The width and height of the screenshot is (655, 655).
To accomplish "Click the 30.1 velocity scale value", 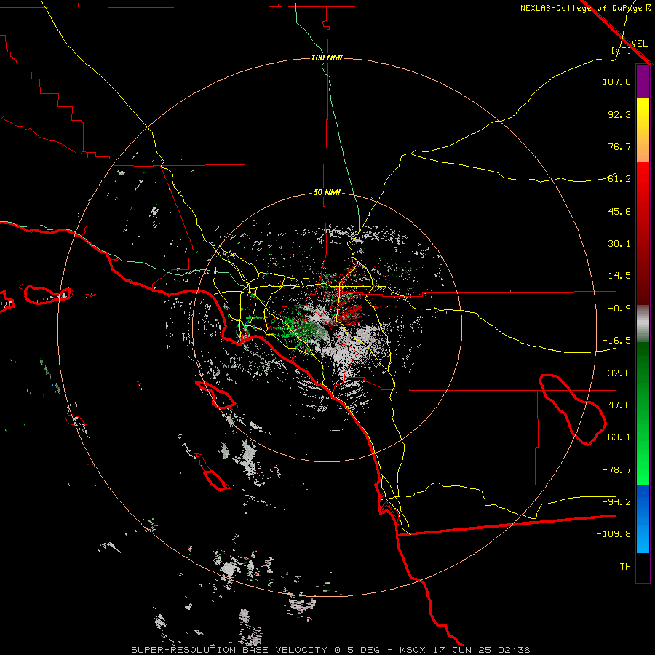I will (619, 244).
